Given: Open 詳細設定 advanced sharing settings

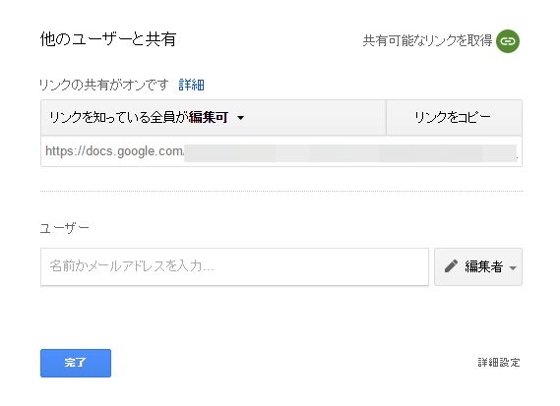Looking at the screenshot, I should click(x=499, y=363).
